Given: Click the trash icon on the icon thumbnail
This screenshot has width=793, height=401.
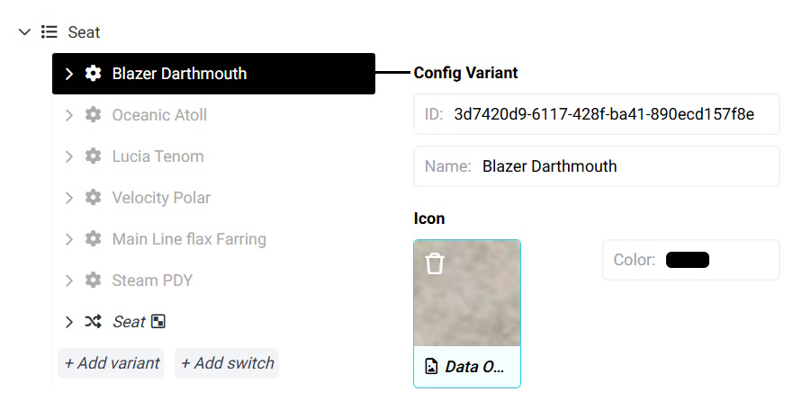Looking at the screenshot, I should click(x=435, y=263).
